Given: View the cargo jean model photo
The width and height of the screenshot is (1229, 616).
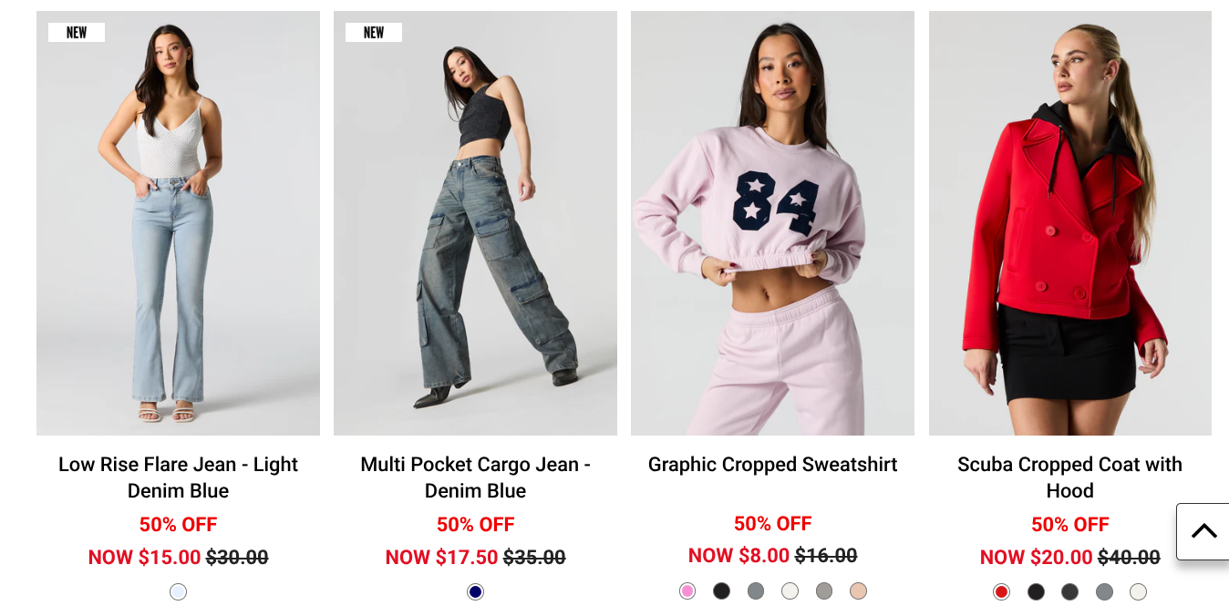Looking at the screenshot, I should pyautogui.click(x=475, y=223).
